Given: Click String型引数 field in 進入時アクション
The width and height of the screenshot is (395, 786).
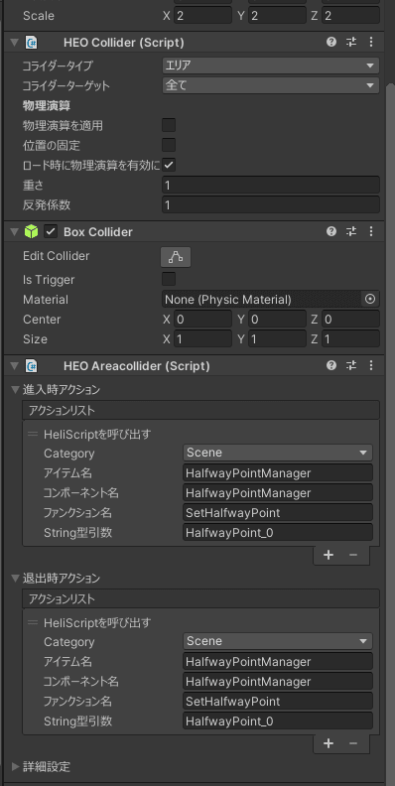Looking at the screenshot, I should [278, 533].
